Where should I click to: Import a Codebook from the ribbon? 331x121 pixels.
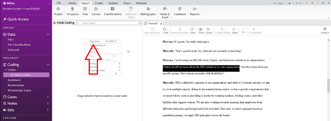180,11
